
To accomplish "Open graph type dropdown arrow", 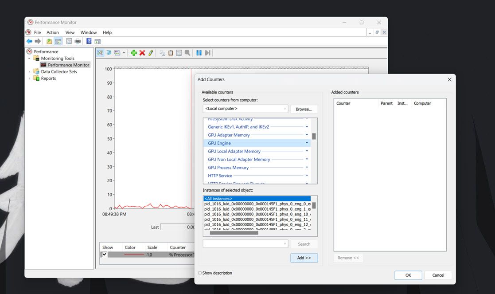I will click(124, 53).
